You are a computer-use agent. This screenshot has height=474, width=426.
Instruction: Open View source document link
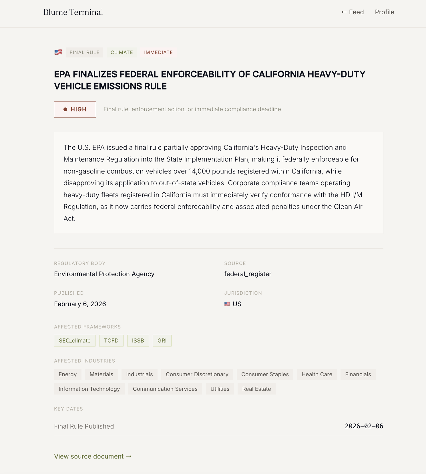(89, 456)
